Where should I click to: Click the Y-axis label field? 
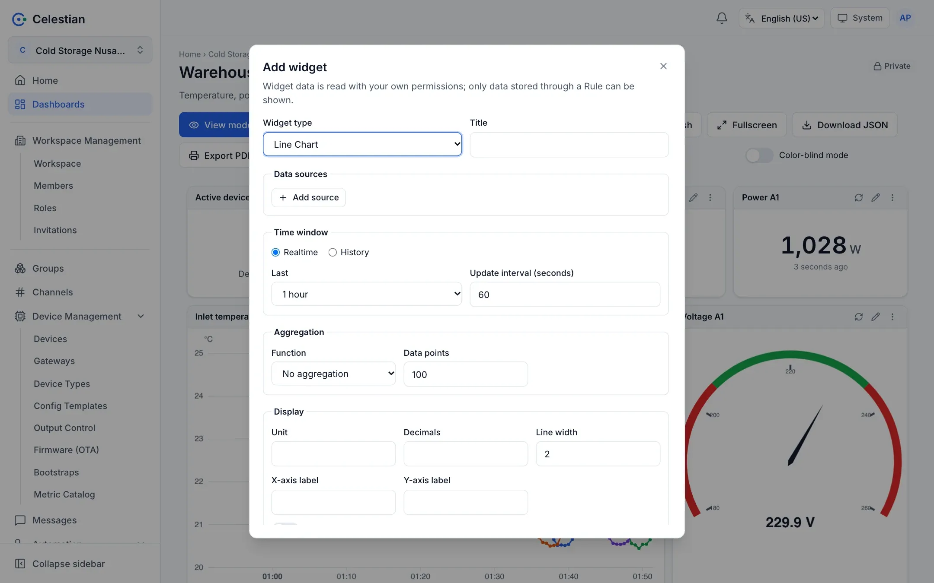(466, 502)
